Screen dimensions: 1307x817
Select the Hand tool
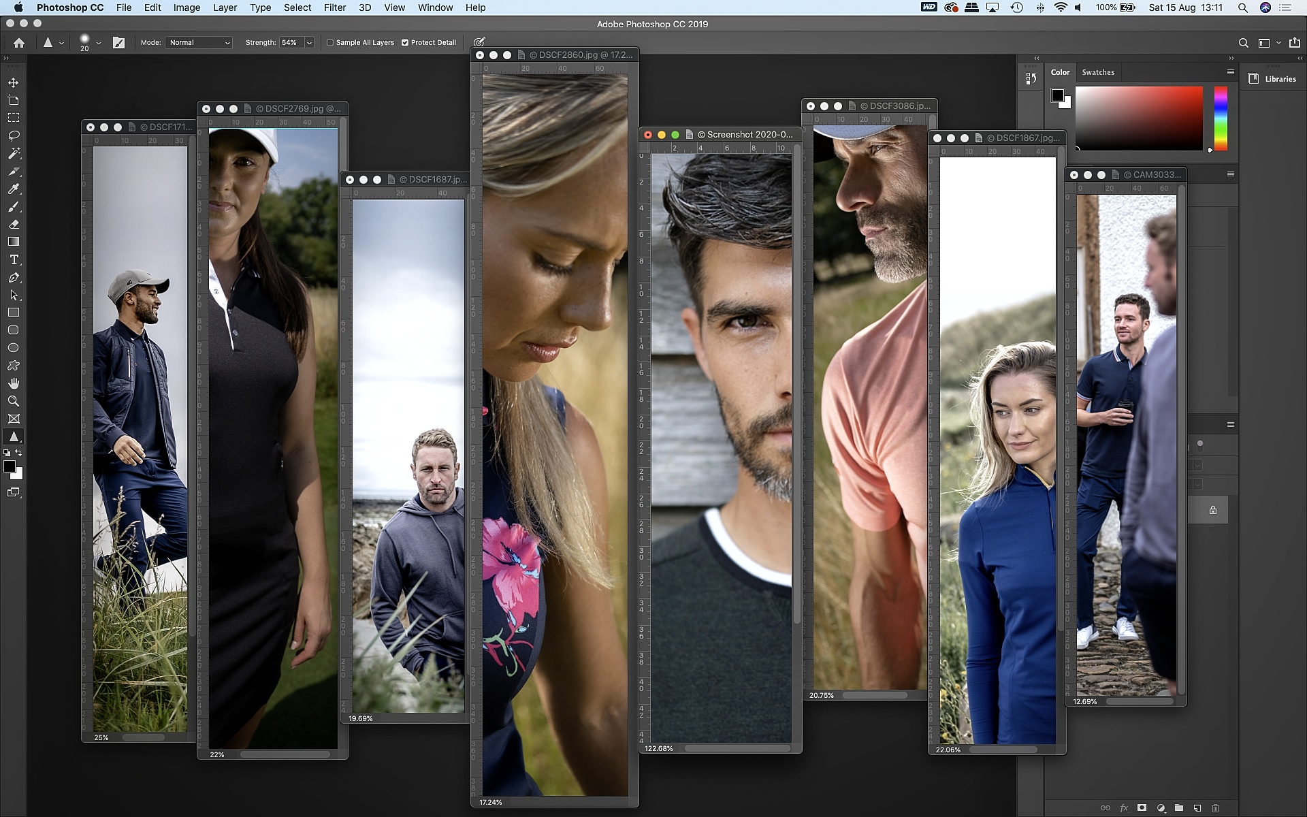[x=14, y=383]
